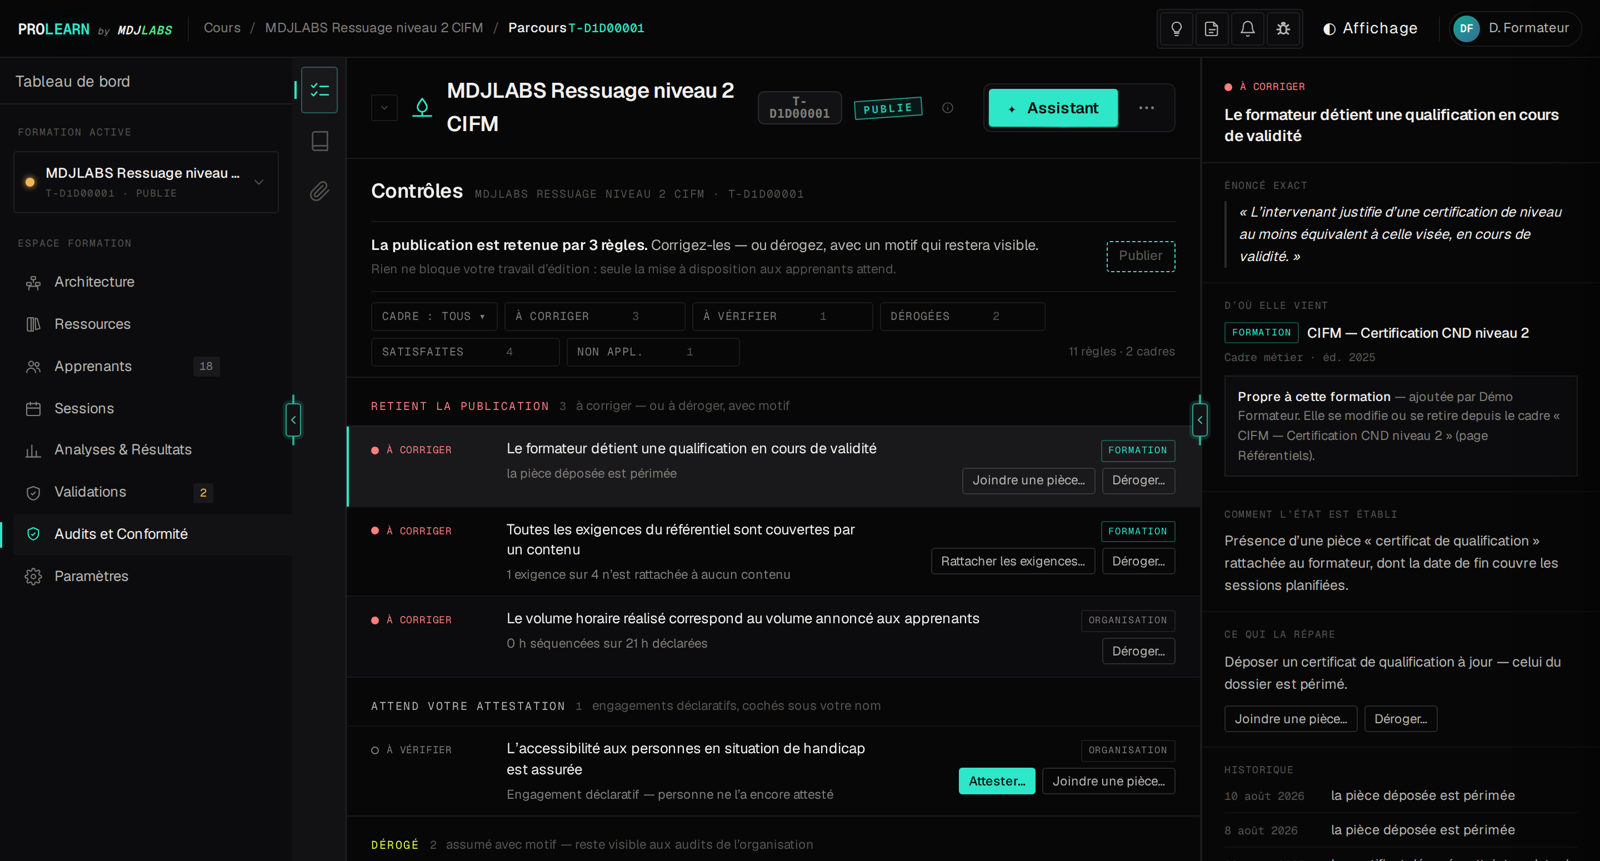Click the course flame icon beside title
Viewport: 1600px width, 861px height.
pyautogui.click(x=422, y=108)
